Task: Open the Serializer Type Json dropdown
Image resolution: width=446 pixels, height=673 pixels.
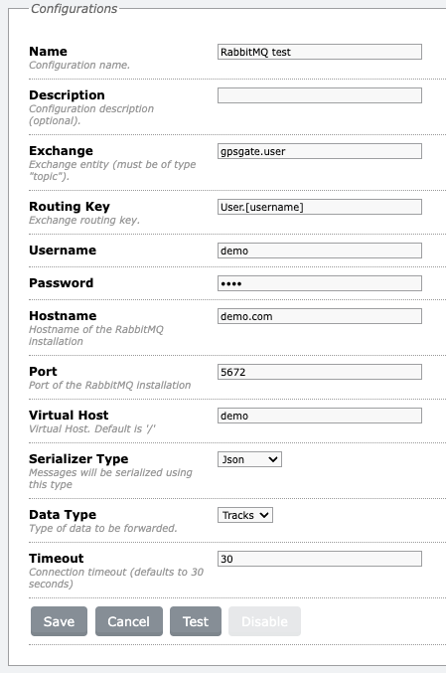Action: click(249, 459)
